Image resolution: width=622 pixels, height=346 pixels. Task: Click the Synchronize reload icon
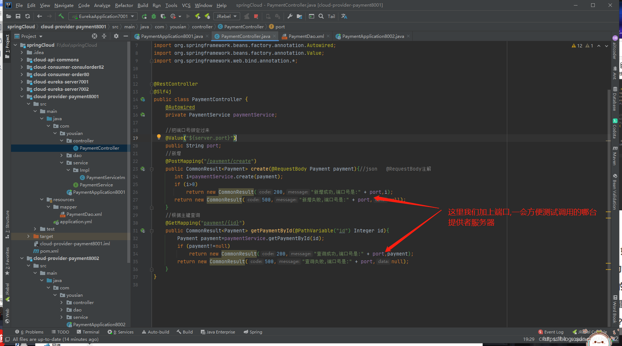pos(28,16)
